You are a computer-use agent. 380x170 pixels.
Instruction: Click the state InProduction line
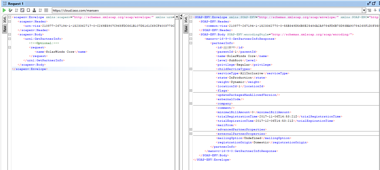241,77
